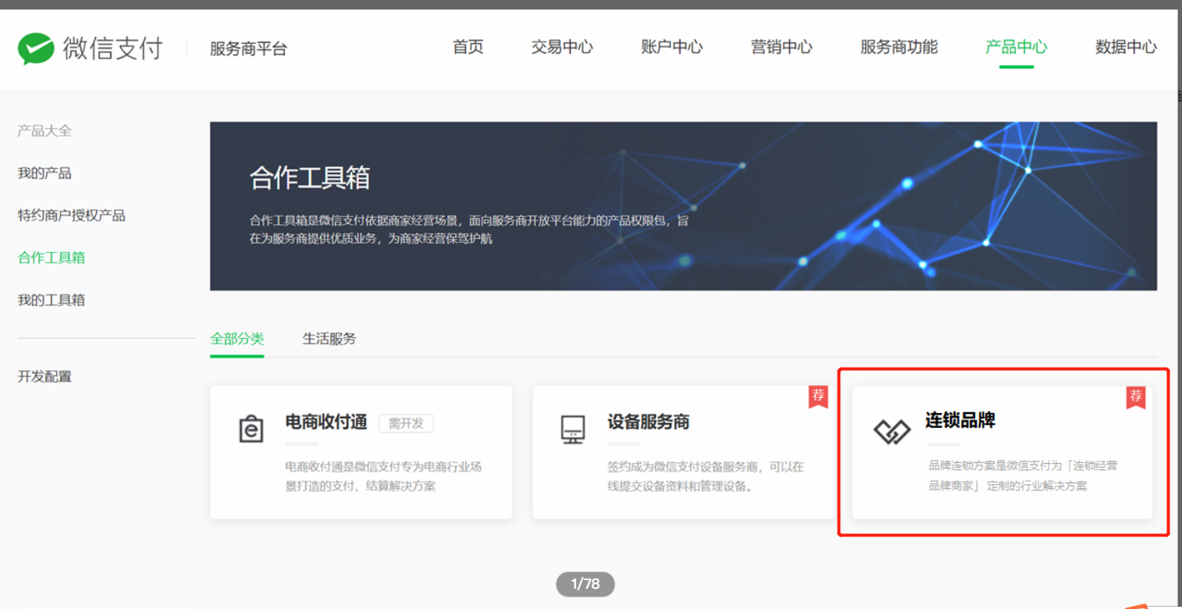Screen dimensions: 1182x609
Task: Click the 产品大全 sidebar heading
Action: (45, 131)
